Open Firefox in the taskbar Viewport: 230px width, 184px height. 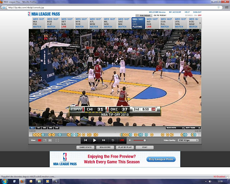22,181
